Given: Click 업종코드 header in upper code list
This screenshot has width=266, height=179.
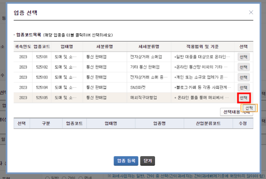Looking at the screenshot, I should click(x=42, y=47).
